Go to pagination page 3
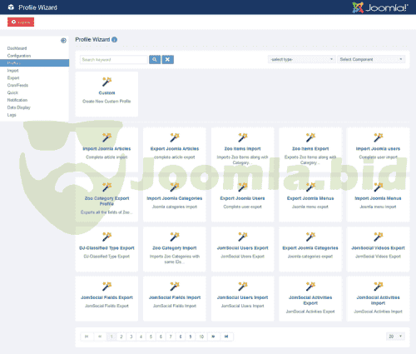Image resolution: width=416 pixels, height=354 pixels. (131, 337)
